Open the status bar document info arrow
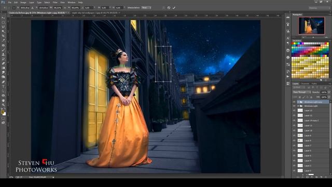Image resolution: width=332 pixels, height=187 pixels. (53, 177)
